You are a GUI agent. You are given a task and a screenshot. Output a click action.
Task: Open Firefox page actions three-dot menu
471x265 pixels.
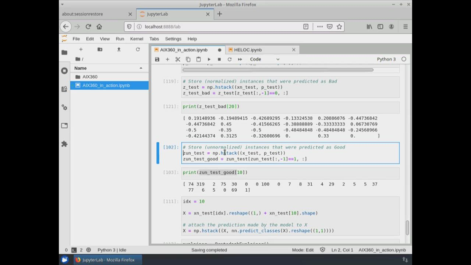[320, 26]
